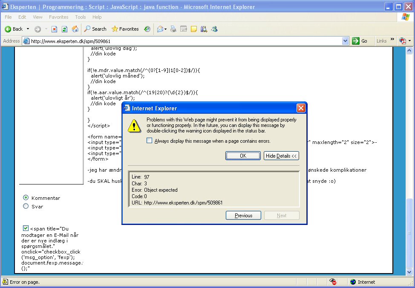Open the Favorites toolbar button
Viewport: 415px width, 288px height.
[x=125, y=29]
